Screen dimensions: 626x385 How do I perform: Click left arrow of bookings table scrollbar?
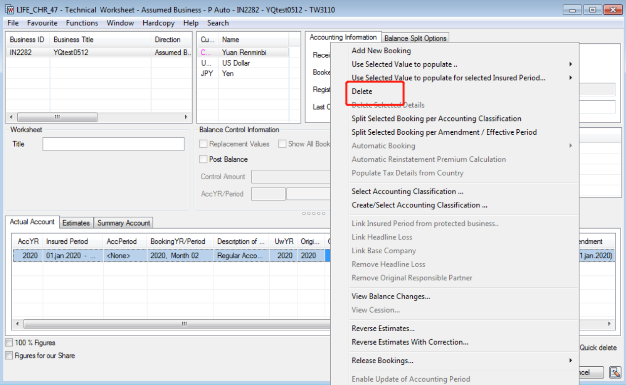pos(17,324)
